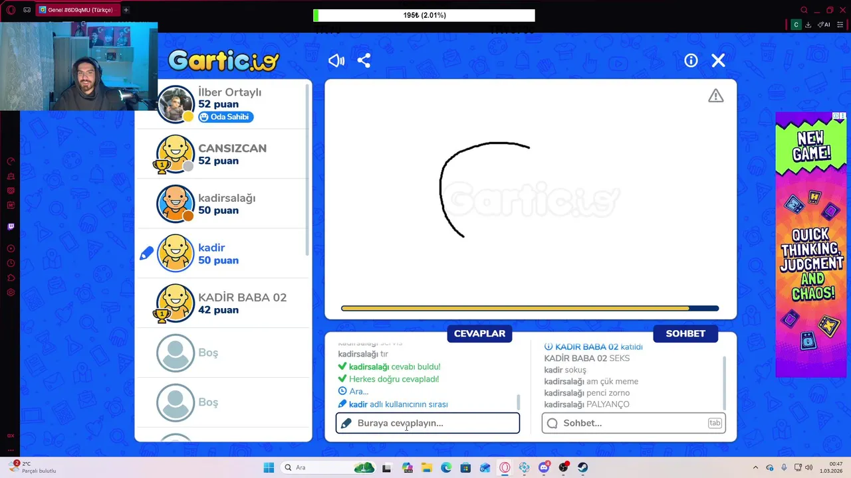Screen dimensions: 851x478
Task: Select player kadirsalağı avatar
Action: pyautogui.click(x=176, y=204)
